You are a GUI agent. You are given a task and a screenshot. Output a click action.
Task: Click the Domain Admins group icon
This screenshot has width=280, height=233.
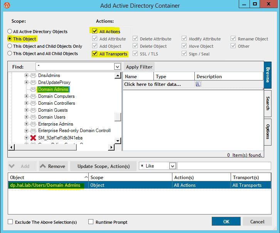(33, 89)
